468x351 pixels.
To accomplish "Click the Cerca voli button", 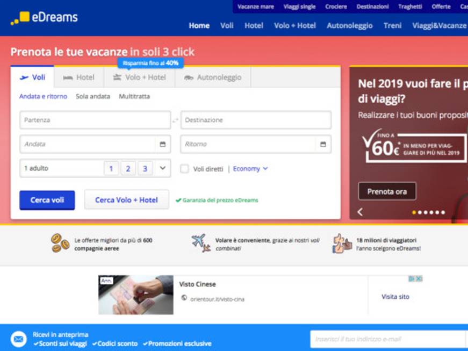I will tap(47, 200).
